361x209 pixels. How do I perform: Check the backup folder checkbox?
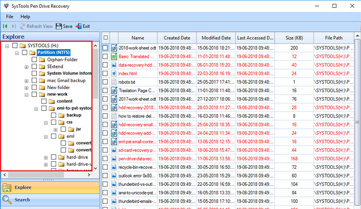click(54, 115)
